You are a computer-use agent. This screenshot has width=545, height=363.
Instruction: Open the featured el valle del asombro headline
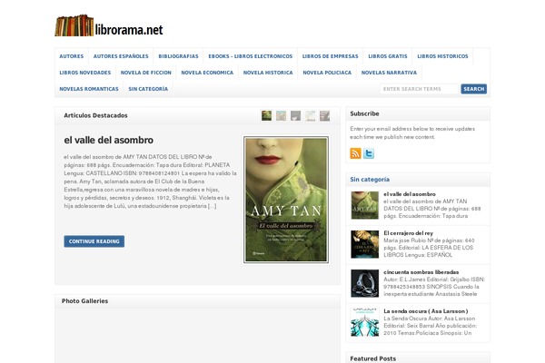[x=108, y=140]
